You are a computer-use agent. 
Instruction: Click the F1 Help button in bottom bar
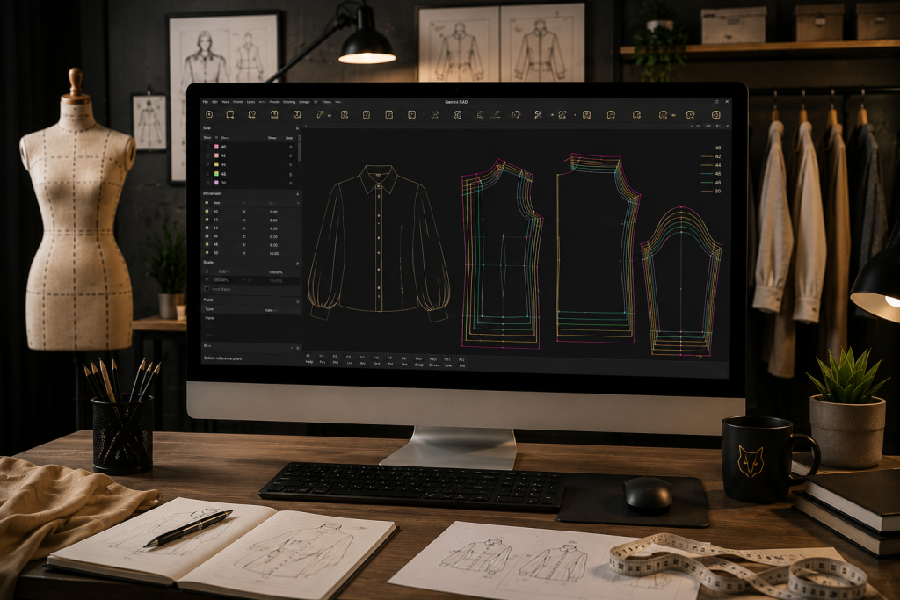tap(308, 359)
